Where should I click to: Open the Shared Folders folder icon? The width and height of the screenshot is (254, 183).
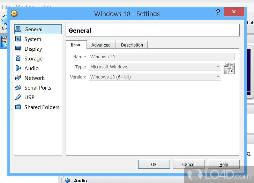pyautogui.click(x=18, y=107)
